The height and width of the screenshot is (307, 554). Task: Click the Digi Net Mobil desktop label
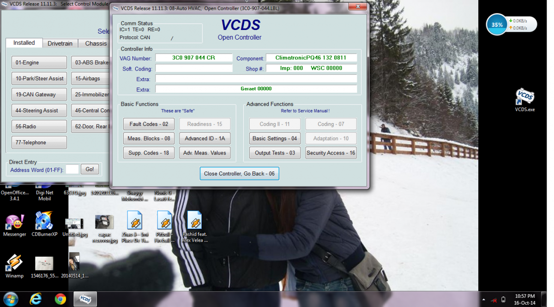click(44, 195)
